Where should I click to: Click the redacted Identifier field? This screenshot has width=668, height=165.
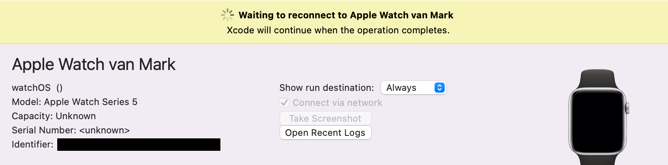[x=139, y=145]
